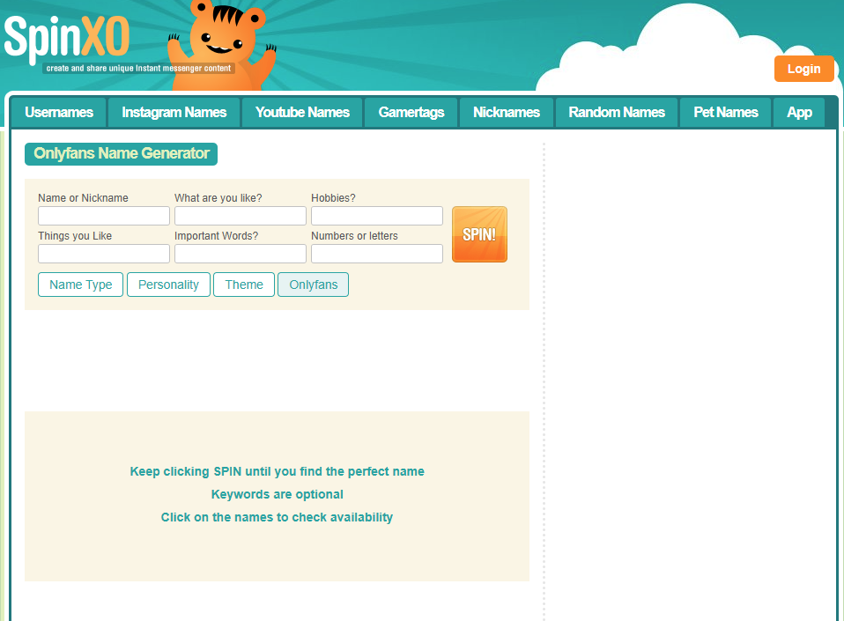Focus the Important Words input

click(241, 254)
